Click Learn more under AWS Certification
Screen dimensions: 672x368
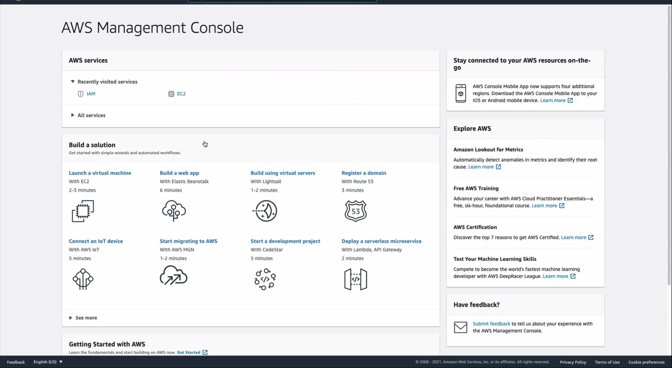pyautogui.click(x=574, y=238)
